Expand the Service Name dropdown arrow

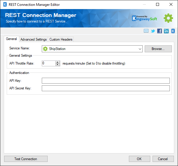coord(140,49)
